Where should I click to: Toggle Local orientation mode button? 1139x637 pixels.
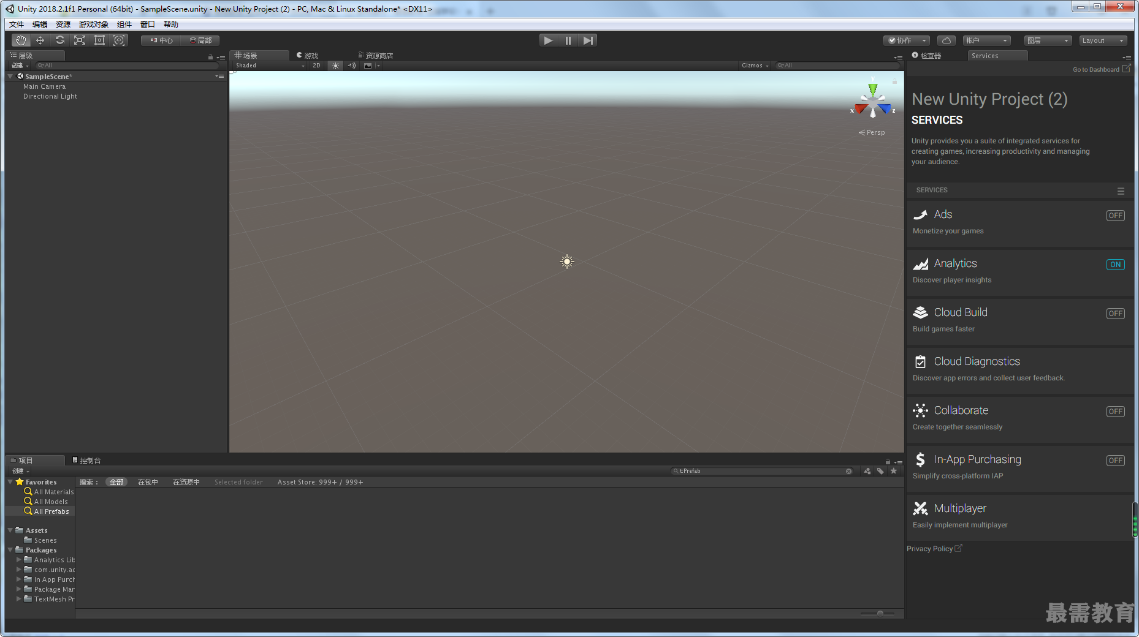coord(200,40)
